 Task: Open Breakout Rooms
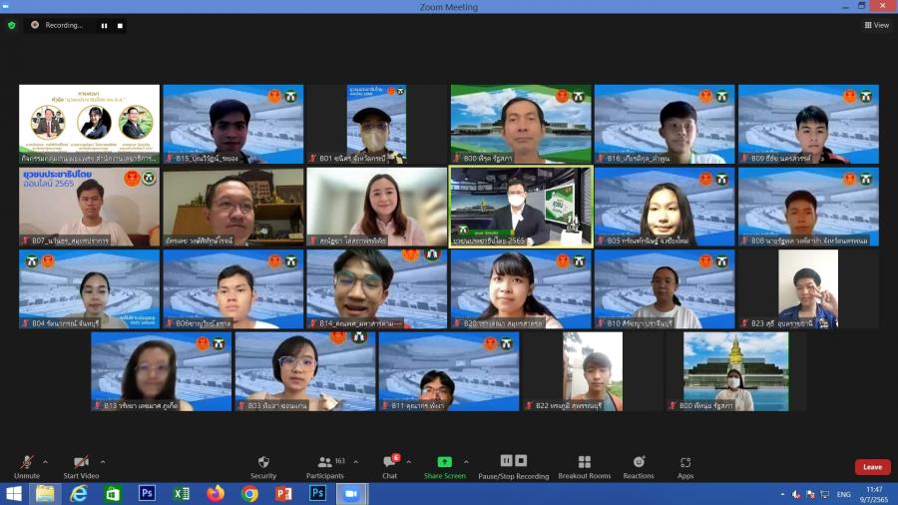[584, 464]
